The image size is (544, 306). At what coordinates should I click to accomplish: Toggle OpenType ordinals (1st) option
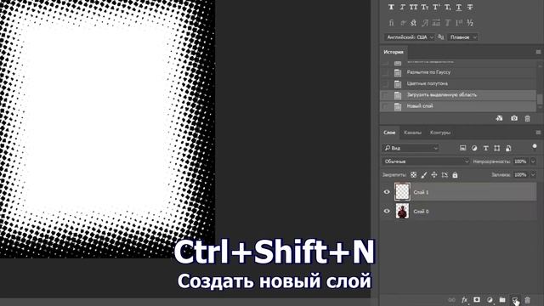459,23
